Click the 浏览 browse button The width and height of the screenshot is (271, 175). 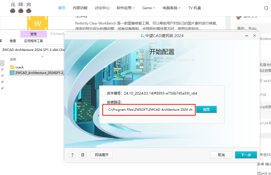point(206,109)
